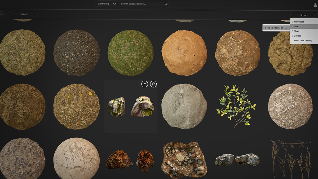Choose the orange clay sphere material

pos(184,53)
